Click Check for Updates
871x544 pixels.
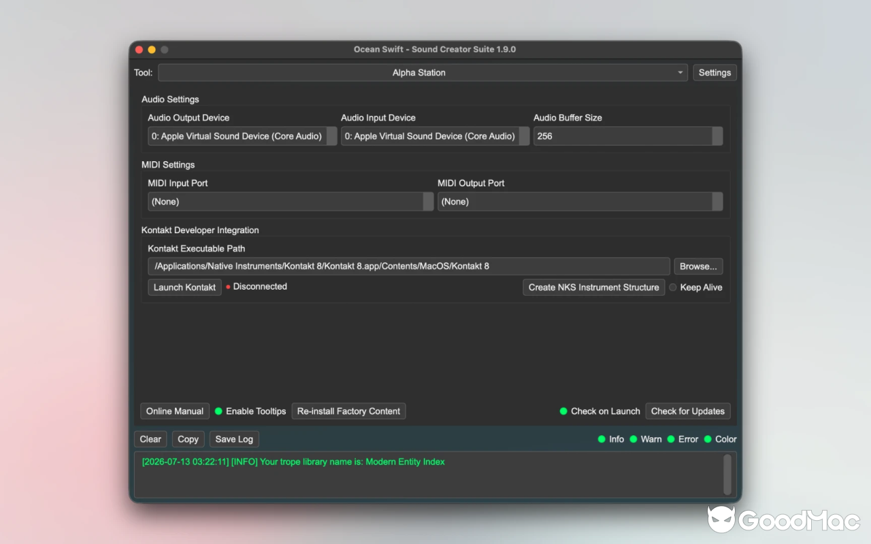pyautogui.click(x=687, y=411)
